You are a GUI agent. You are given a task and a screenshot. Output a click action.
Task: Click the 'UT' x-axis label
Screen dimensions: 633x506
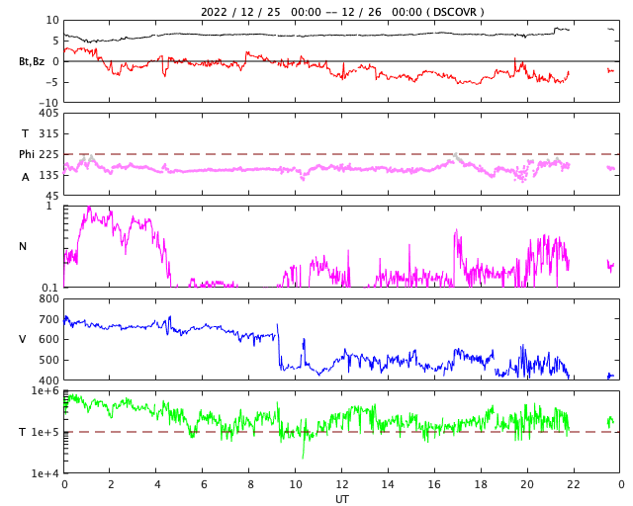(x=342, y=499)
